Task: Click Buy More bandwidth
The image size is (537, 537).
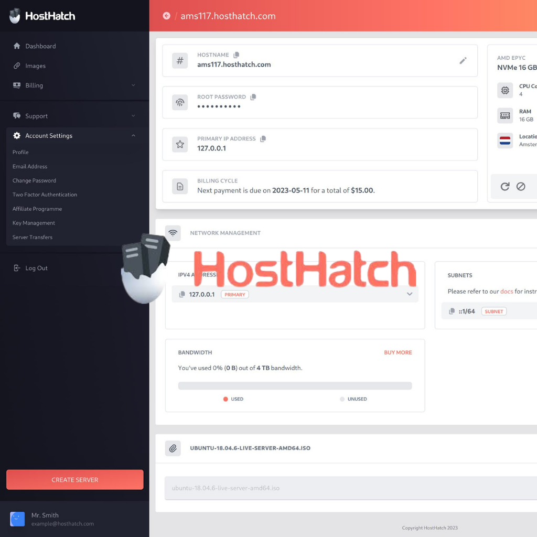Action: point(398,352)
